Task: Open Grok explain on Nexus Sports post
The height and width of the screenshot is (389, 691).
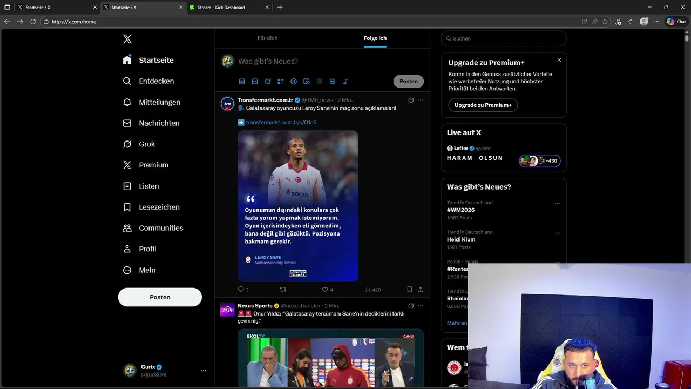Action: (x=411, y=306)
